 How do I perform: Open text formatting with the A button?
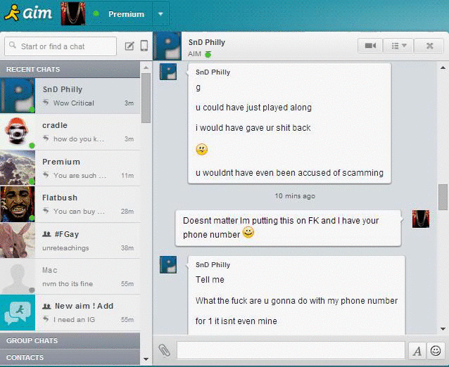[417, 351]
